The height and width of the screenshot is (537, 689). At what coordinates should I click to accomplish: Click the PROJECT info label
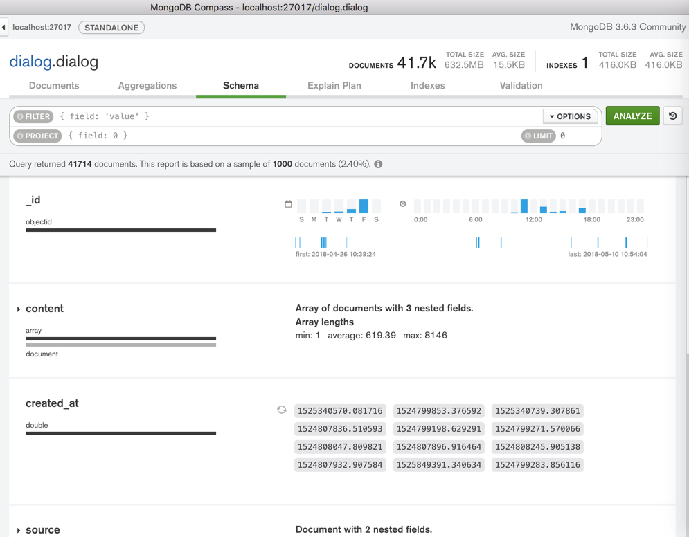click(38, 136)
